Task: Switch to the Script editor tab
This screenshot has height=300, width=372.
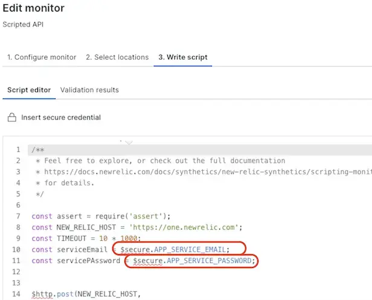Action: click(29, 90)
